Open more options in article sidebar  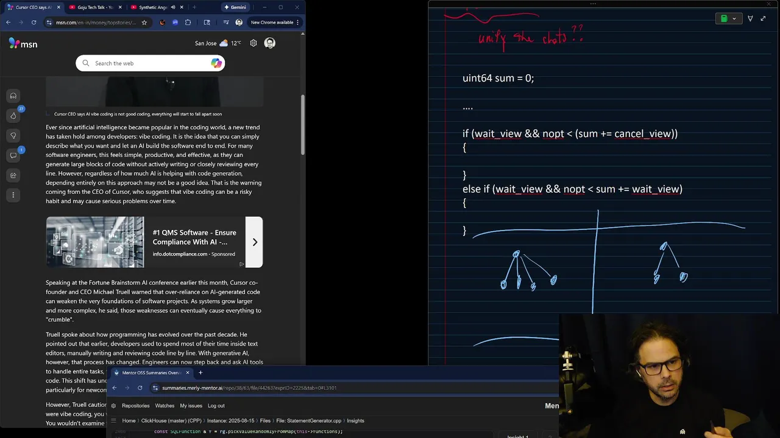pos(13,195)
